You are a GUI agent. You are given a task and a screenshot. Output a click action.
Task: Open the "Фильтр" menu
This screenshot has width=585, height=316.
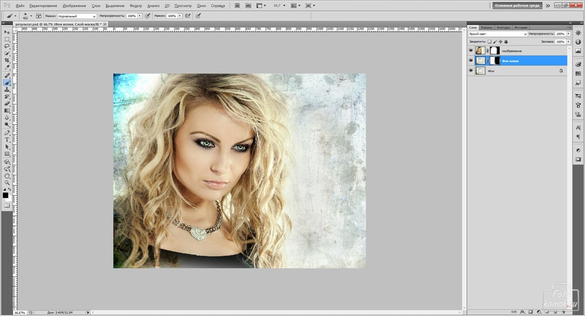pos(136,6)
